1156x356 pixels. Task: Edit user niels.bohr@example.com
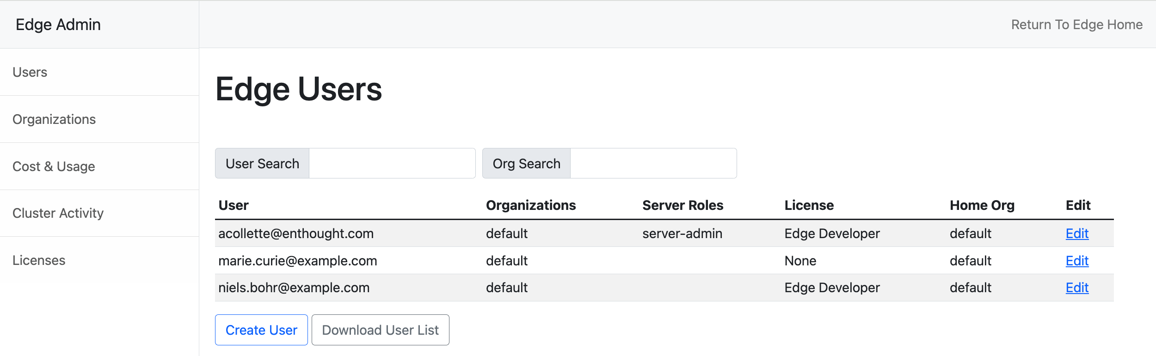(x=1077, y=288)
